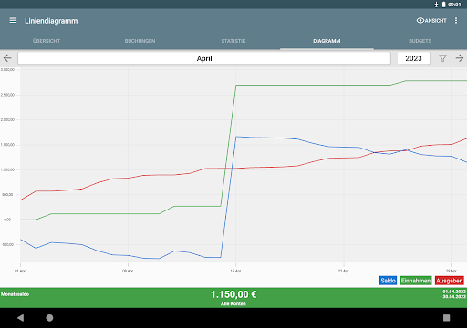Image resolution: width=467 pixels, height=328 pixels.
Task: Toggle the green Einnahmen legend series
Action: coord(416,281)
